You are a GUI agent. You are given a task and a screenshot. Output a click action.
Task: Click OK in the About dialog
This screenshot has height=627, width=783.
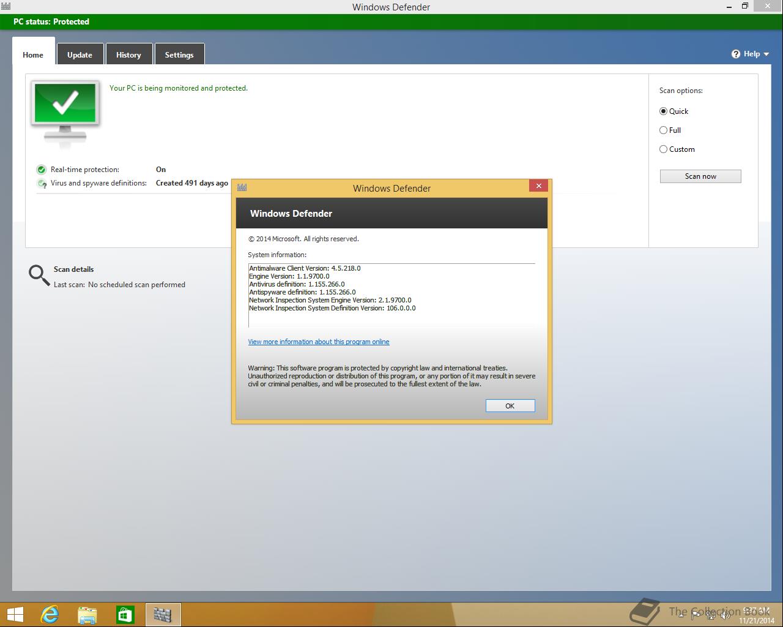pyautogui.click(x=510, y=406)
